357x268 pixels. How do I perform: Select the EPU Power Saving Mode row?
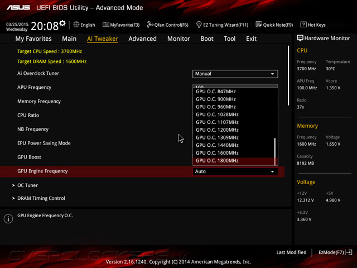[x=44, y=143]
